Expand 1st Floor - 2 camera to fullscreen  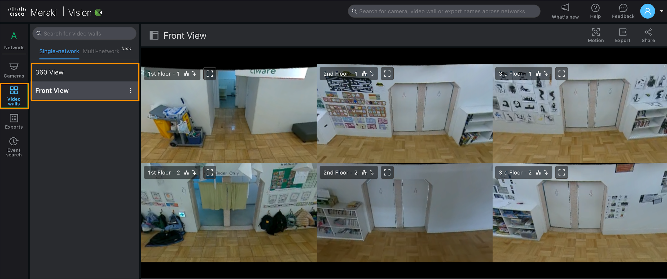[209, 172]
